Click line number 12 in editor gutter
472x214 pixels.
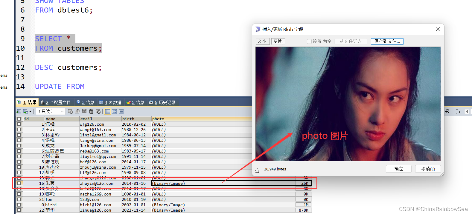point(20,67)
